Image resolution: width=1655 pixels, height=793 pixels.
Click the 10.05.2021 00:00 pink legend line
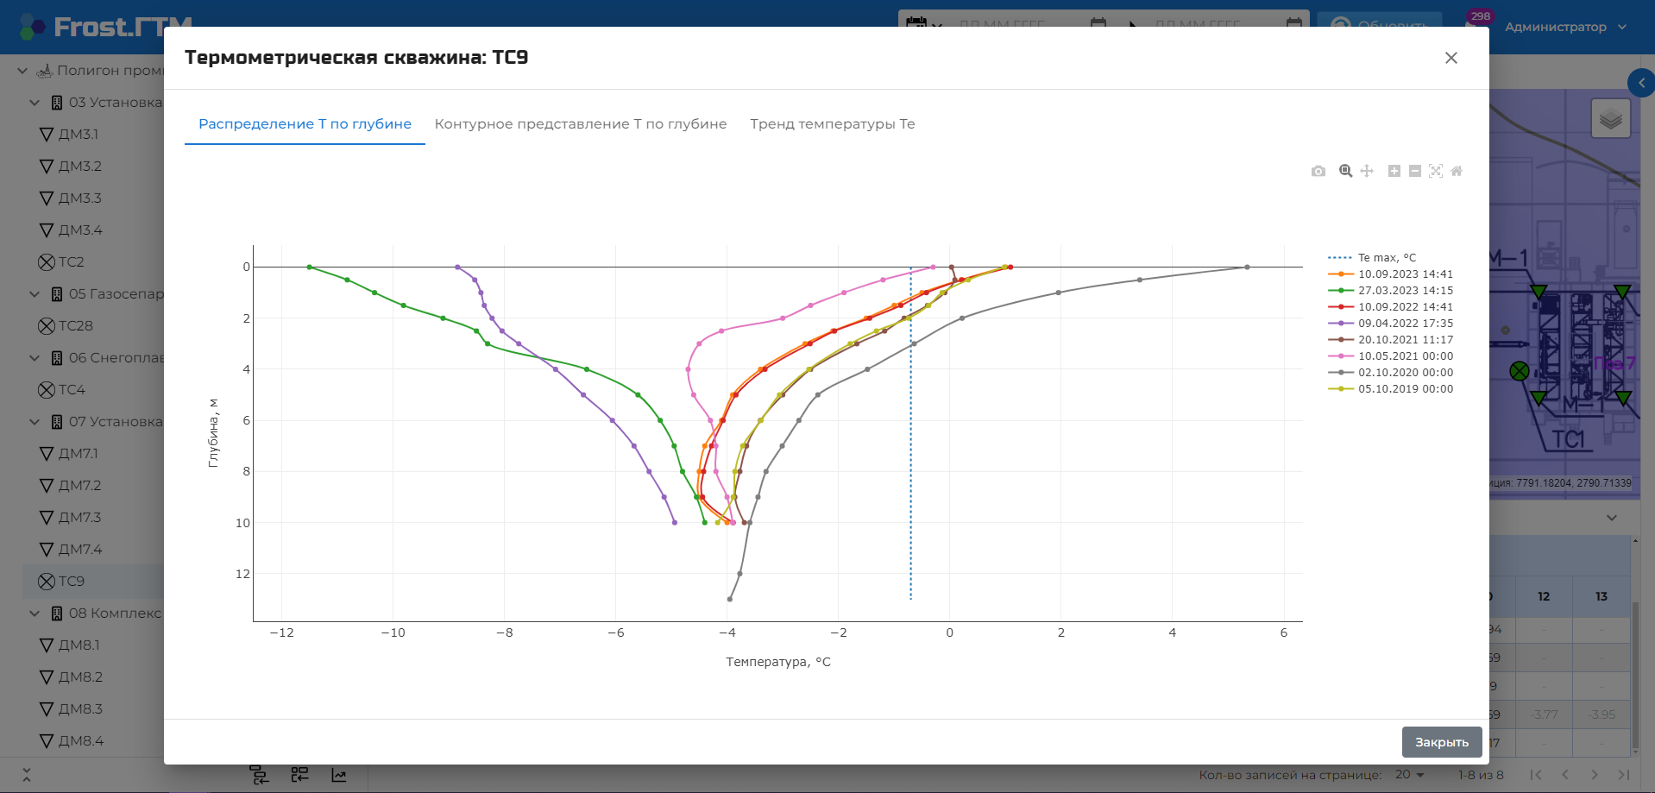coord(1341,356)
